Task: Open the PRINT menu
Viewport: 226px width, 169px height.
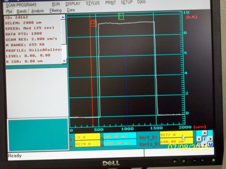Action: [x=110, y=3]
